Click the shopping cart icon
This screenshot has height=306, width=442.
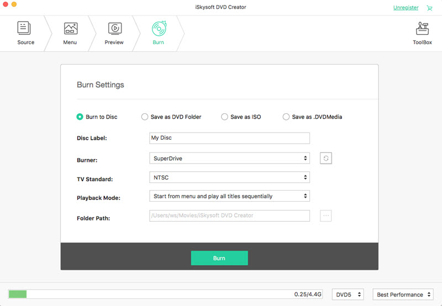pyautogui.click(x=429, y=8)
